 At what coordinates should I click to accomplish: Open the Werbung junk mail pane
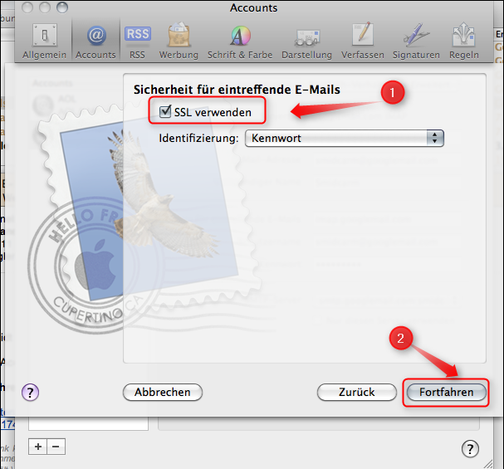tap(179, 42)
